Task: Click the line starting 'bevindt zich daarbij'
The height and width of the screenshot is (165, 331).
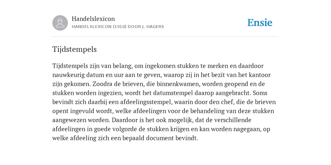Action: [164, 102]
